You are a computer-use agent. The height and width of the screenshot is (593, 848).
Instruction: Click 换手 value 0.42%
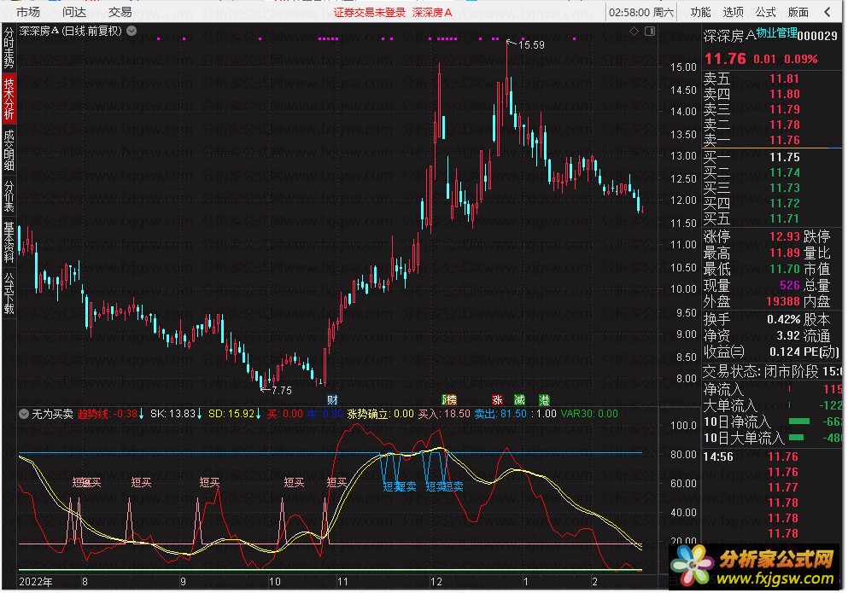pyautogui.click(x=784, y=319)
